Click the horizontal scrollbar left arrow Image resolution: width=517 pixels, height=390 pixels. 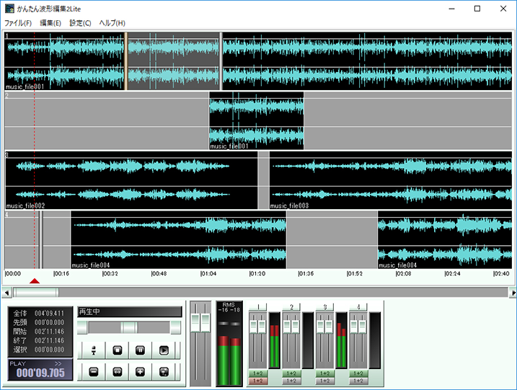coord(6,293)
